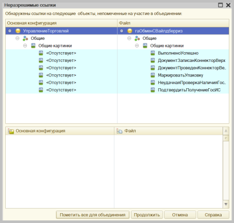Select the НеудачнаяПроверкаНаличияГос.. row

click(173, 83)
